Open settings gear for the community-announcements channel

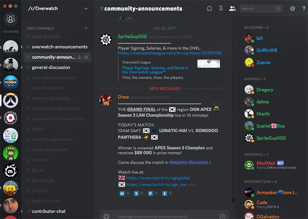[x=86, y=57]
